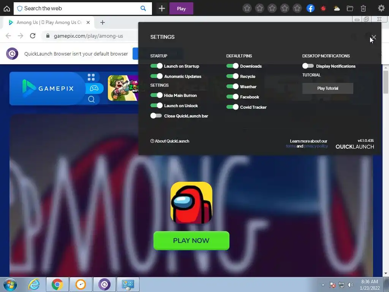Open QuickLaunch settings gear

tap(381, 8)
